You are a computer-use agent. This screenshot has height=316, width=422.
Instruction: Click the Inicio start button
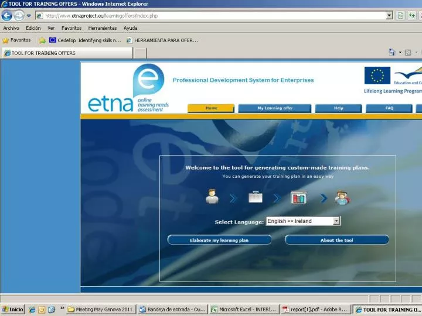(13, 310)
